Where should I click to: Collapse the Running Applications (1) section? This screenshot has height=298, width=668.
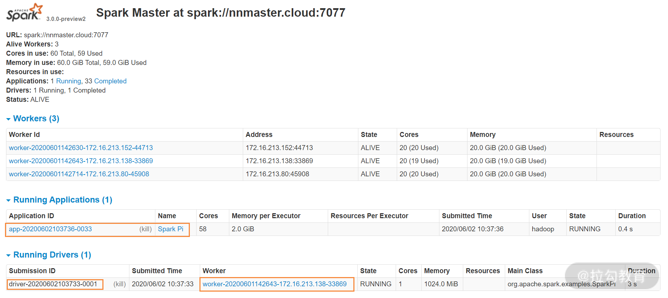pyautogui.click(x=59, y=200)
